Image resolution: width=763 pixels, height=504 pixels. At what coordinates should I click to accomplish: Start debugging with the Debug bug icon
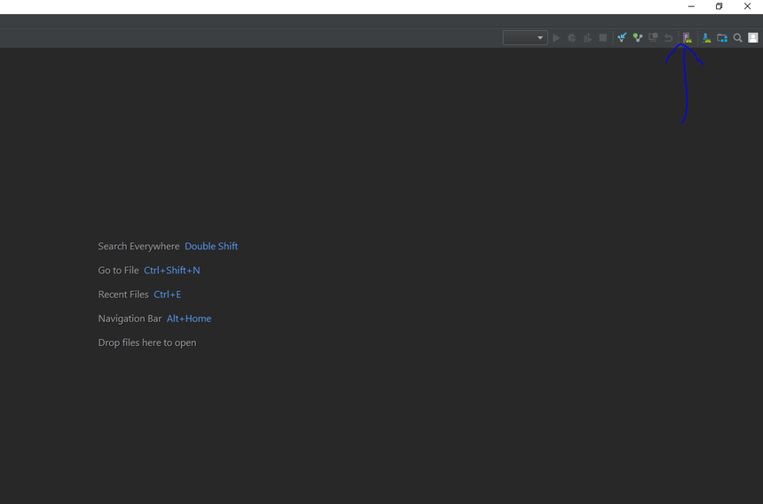(x=572, y=38)
